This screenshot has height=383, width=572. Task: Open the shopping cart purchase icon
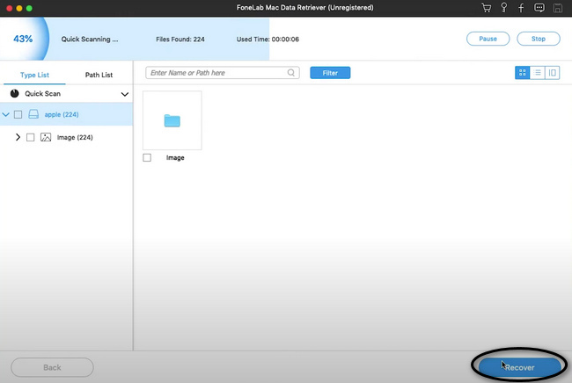[x=486, y=8]
